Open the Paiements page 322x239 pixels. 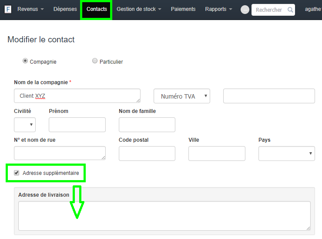(183, 9)
